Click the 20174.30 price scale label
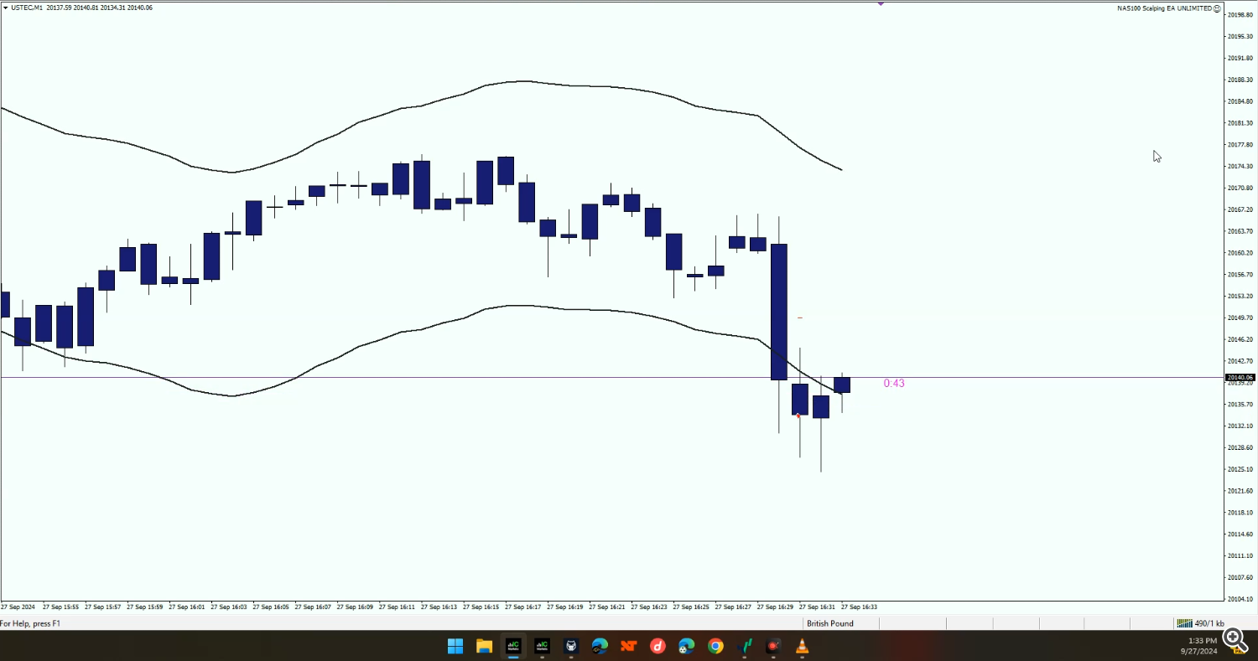Image resolution: width=1258 pixels, height=661 pixels. 1240,166
